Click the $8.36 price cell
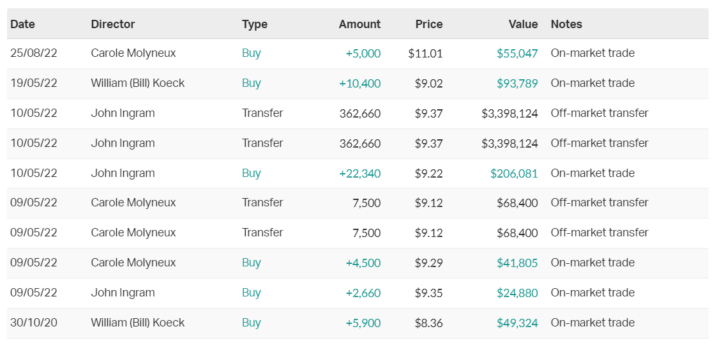717x345 pixels. click(428, 323)
